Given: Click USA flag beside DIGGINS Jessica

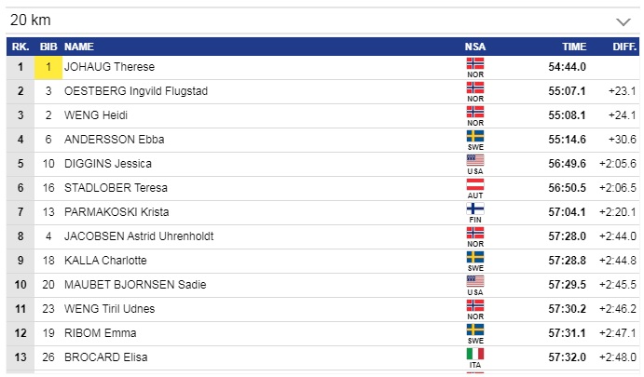Looking at the screenshot, I should point(474,160).
